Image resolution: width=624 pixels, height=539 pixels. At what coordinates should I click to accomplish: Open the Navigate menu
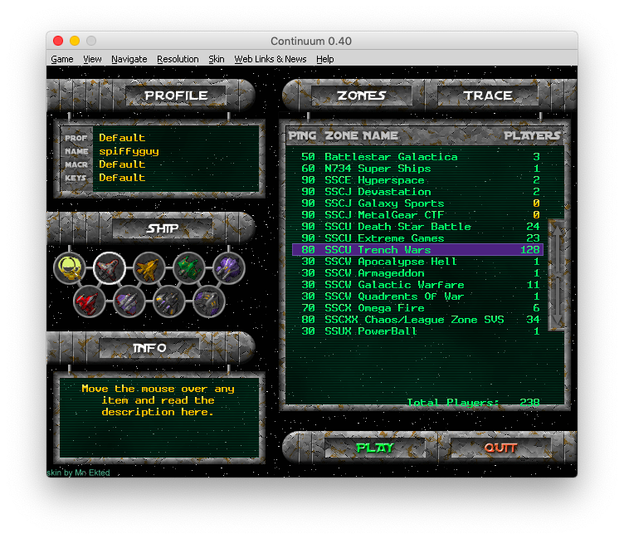click(129, 59)
